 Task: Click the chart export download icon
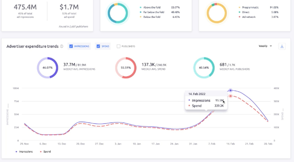(x=282, y=46)
